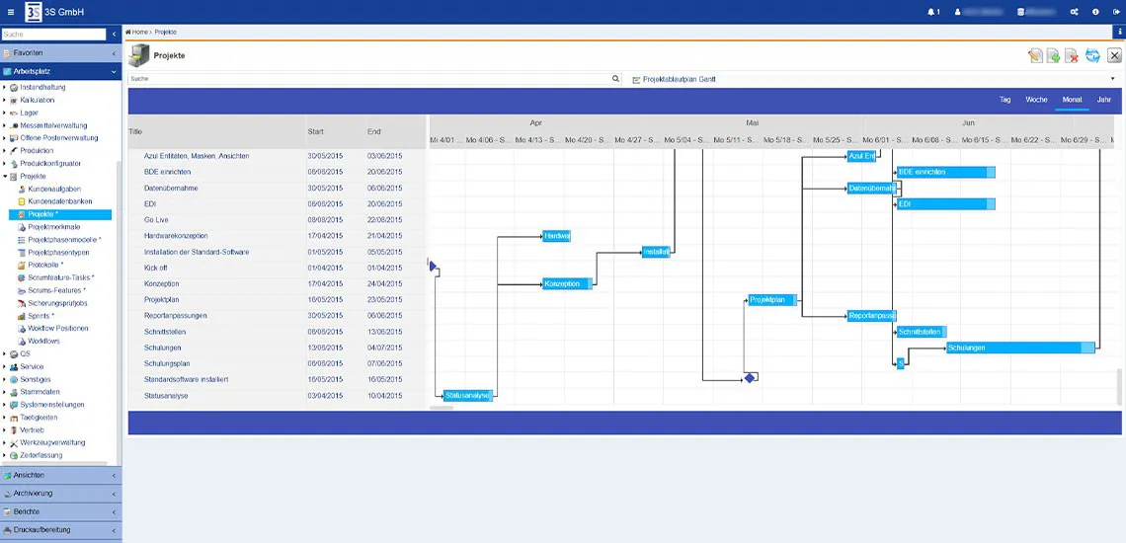
Task: Click the Kundenaufgaben icon
Action: click(22, 189)
